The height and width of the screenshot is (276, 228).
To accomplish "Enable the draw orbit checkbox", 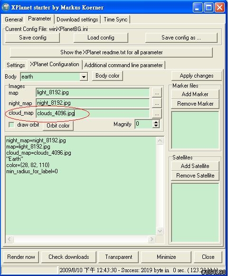I will [x=11, y=125].
